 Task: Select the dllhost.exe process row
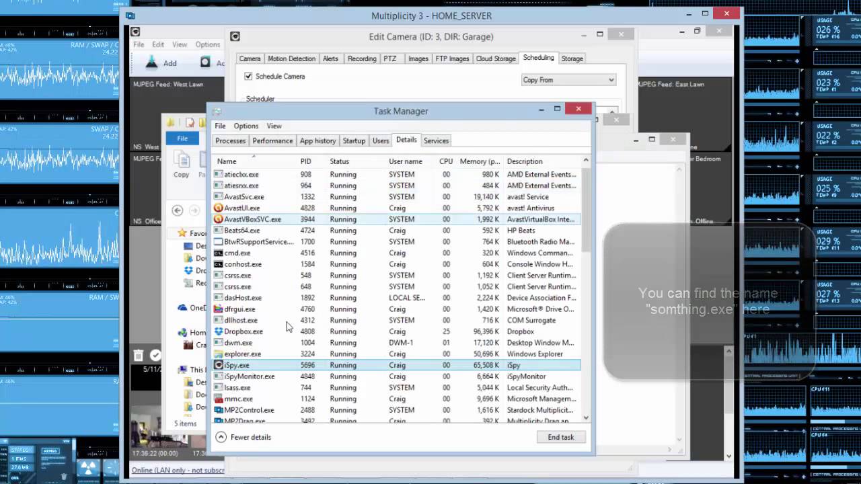tap(396, 320)
